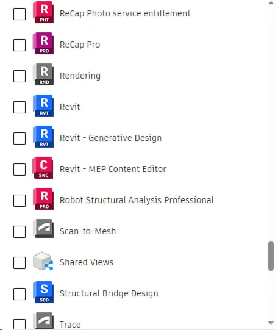278x330 pixels.
Task: Check the ReCap Photo service entitlement checkbox
Action: 20,14
